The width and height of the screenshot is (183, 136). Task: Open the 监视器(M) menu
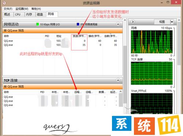pyautogui.click(x=22, y=9)
